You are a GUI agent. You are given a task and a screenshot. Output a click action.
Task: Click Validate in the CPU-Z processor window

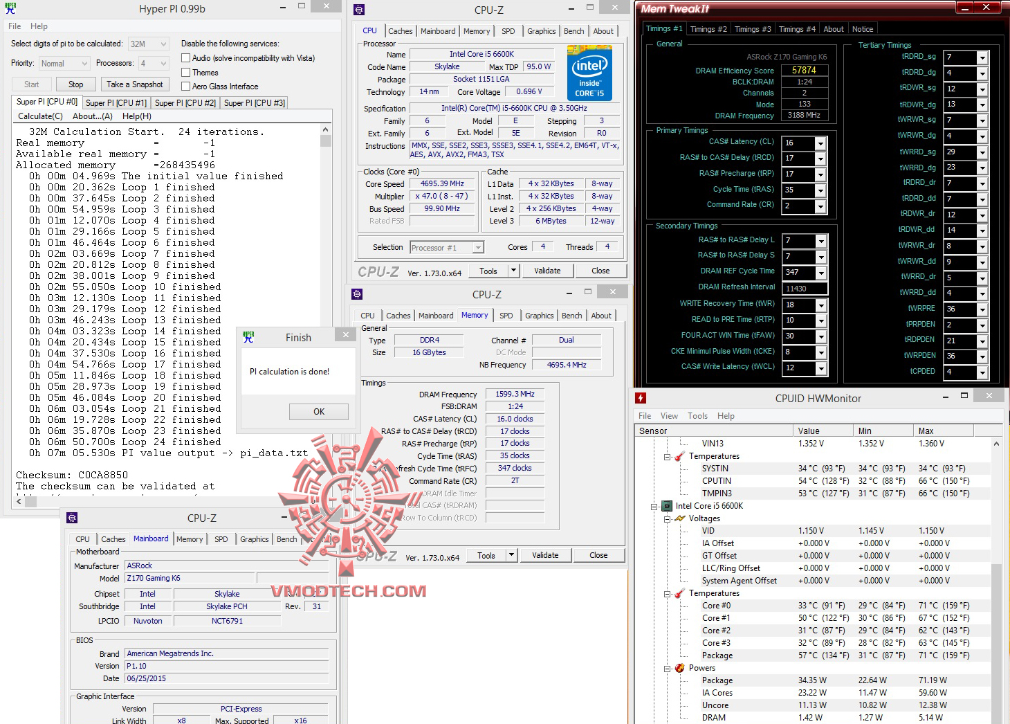point(547,271)
